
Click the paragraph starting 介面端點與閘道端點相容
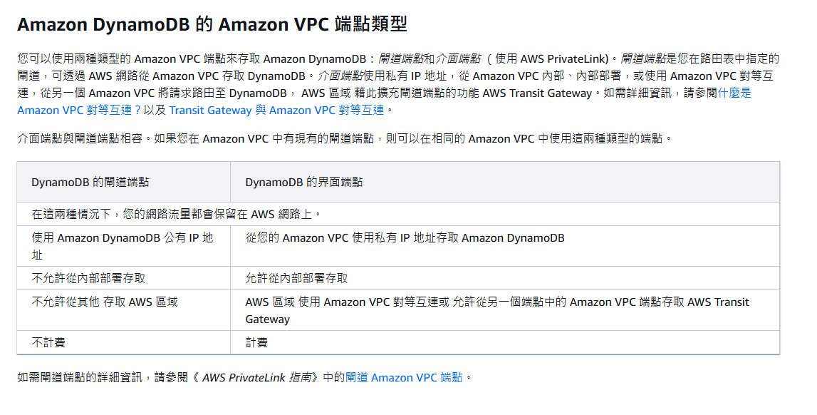(x=345, y=138)
